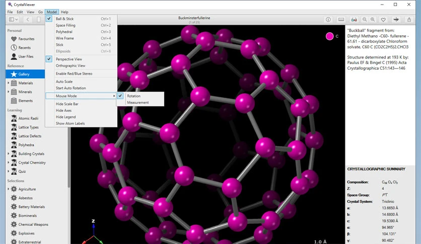This screenshot has width=421, height=244.
Task: Click the airplane flight mode toolbar icon
Action: pyautogui.click(x=396, y=20)
